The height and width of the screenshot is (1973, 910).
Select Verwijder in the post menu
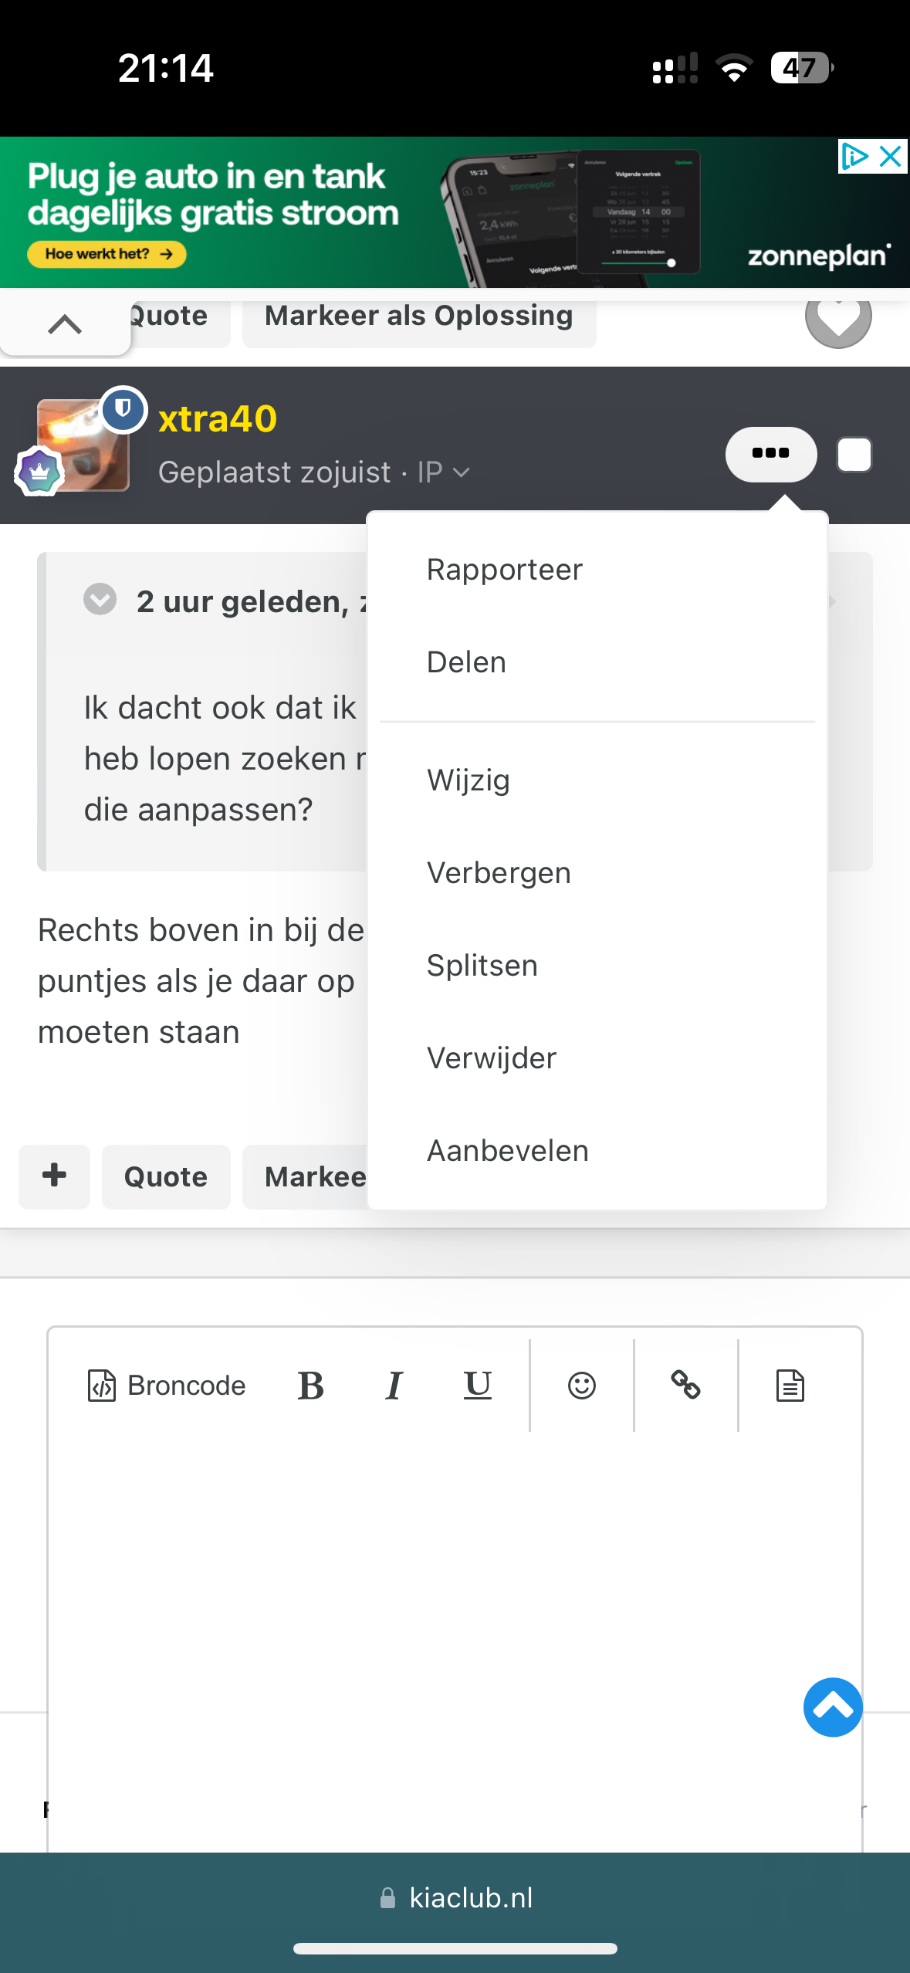coord(492,1058)
